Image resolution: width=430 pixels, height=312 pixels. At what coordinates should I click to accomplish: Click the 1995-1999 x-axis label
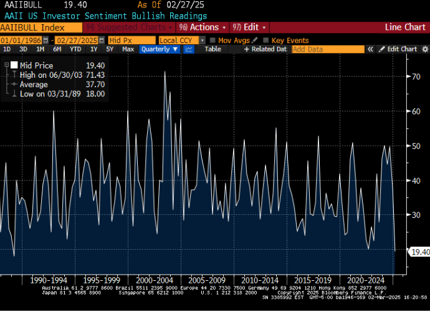[x=102, y=280]
